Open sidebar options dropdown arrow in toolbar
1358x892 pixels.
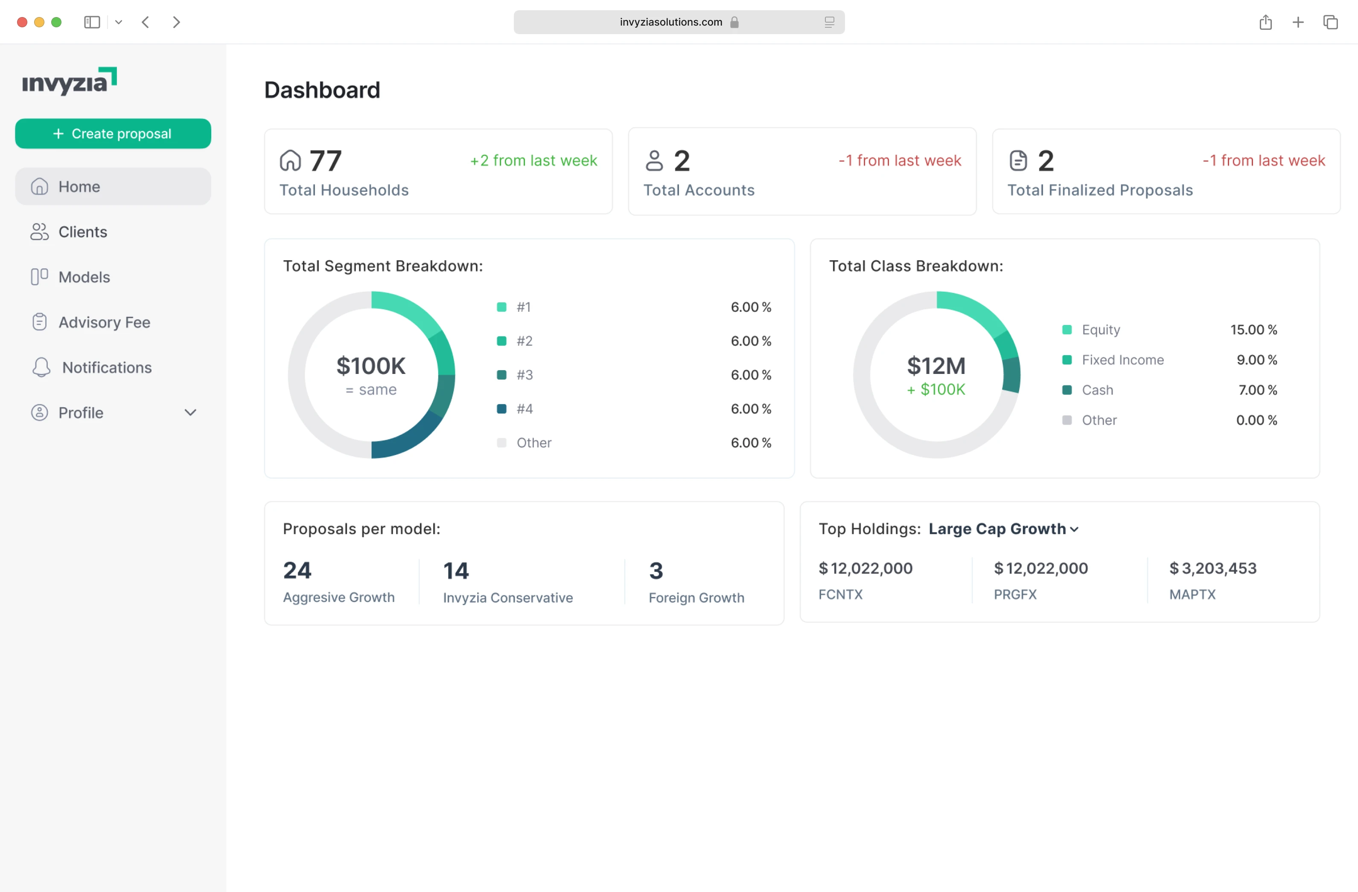[119, 22]
